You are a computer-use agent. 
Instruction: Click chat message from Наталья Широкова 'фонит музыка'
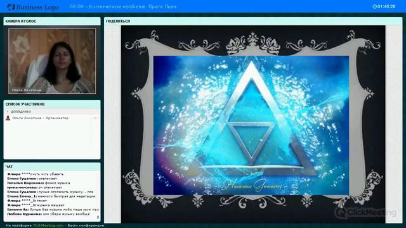39,183
